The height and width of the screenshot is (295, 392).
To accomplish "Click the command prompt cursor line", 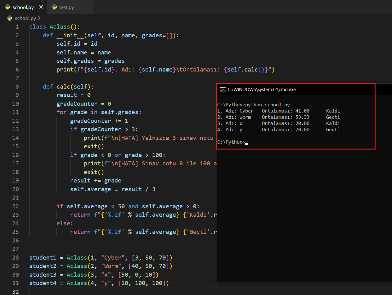I will (231, 142).
